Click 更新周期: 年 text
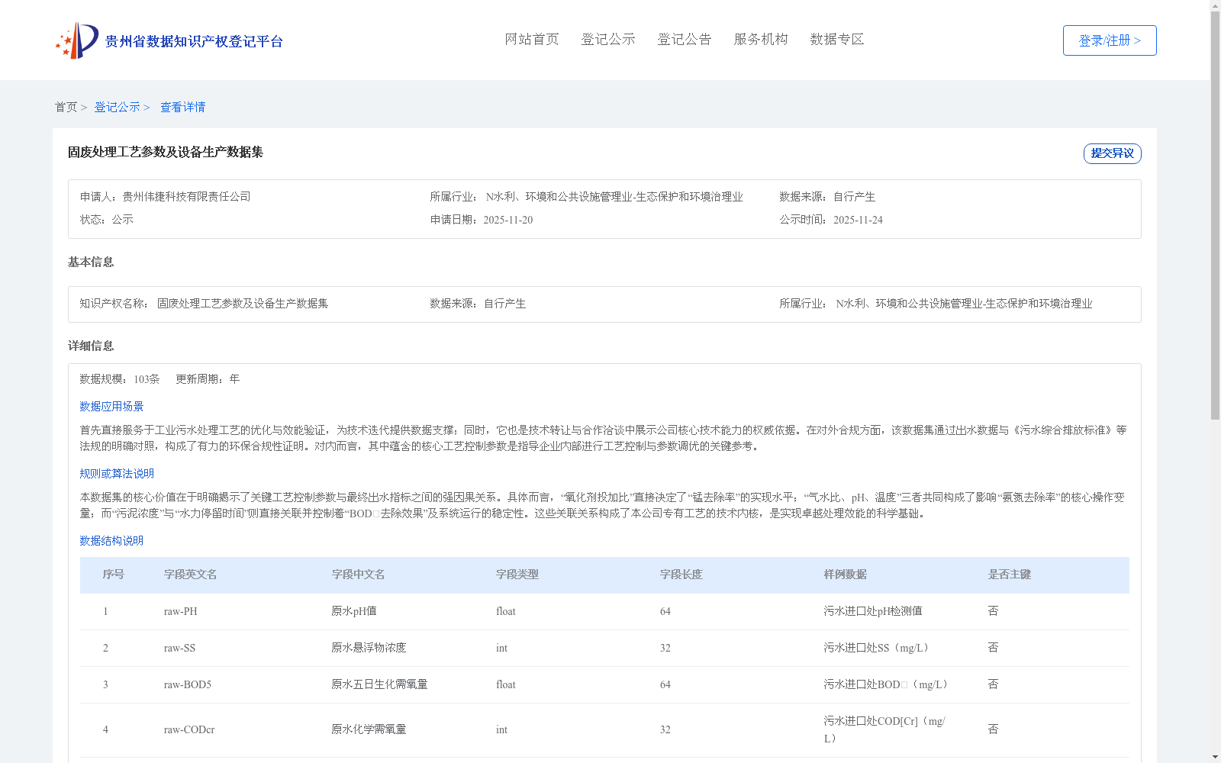 pos(208,378)
